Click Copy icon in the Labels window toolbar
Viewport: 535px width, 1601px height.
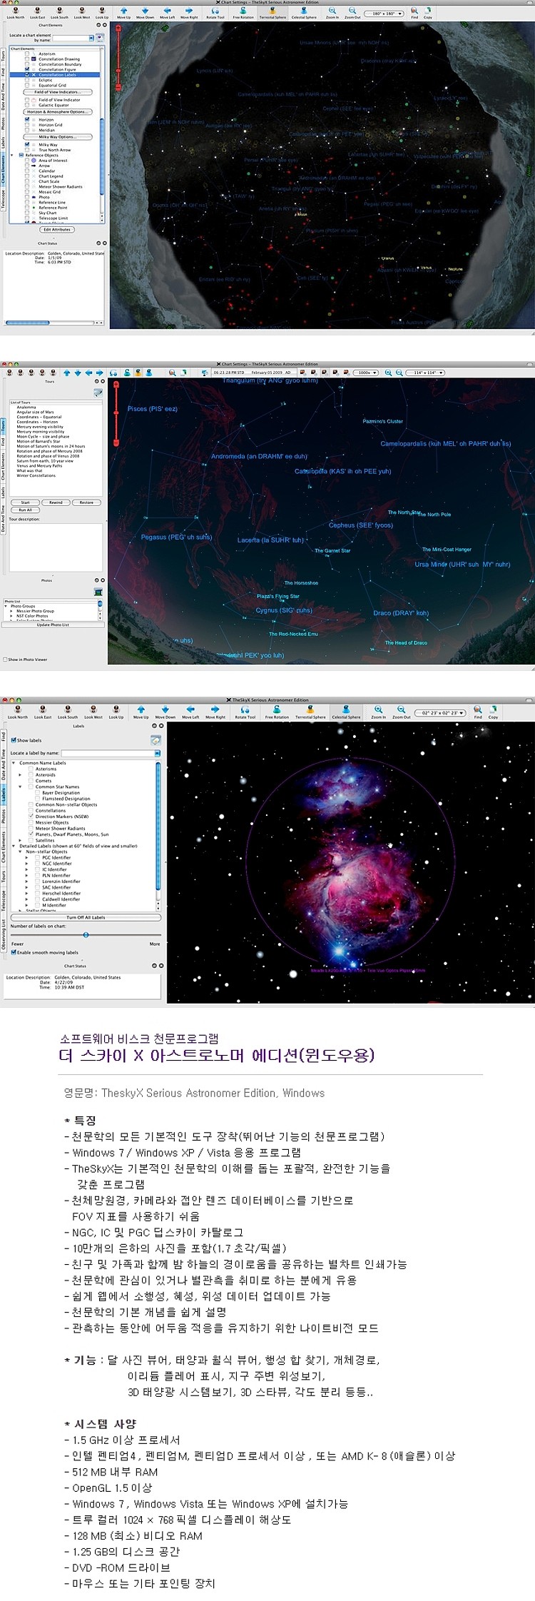[x=493, y=712]
